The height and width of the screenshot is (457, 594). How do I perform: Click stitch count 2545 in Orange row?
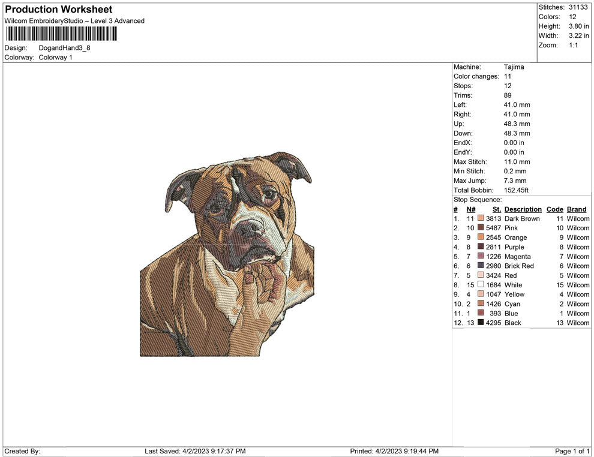click(493, 237)
